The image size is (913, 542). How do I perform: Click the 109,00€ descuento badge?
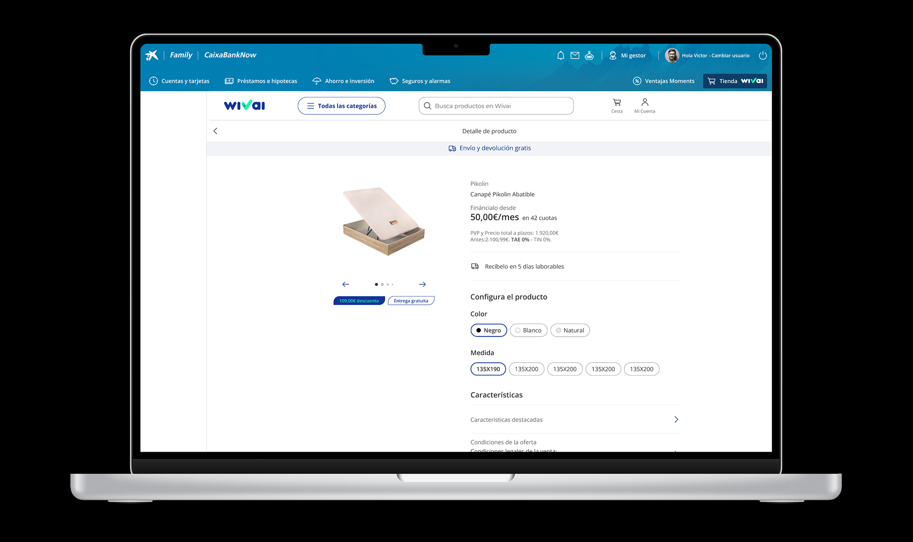tap(359, 300)
